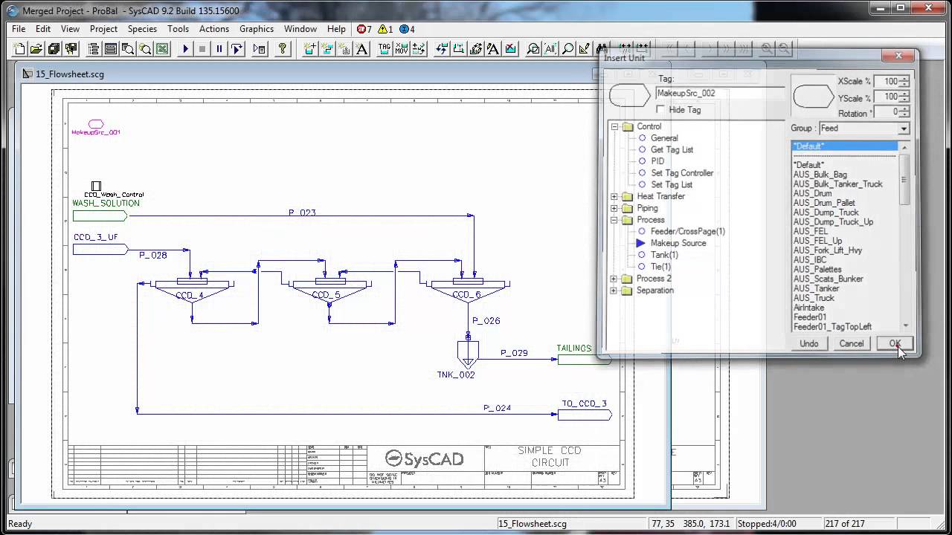
Task: Select AUS_Dump_Truck symbol in list
Action: point(826,213)
